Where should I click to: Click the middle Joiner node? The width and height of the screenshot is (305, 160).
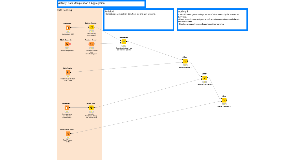tap(205, 78)
